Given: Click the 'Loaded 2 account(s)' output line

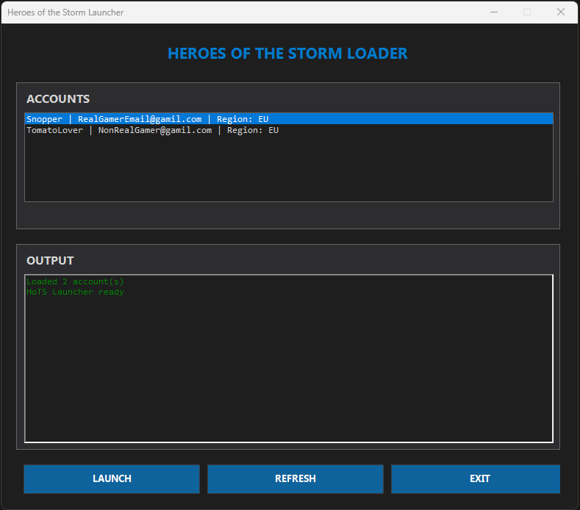Looking at the screenshot, I should 75,281.
